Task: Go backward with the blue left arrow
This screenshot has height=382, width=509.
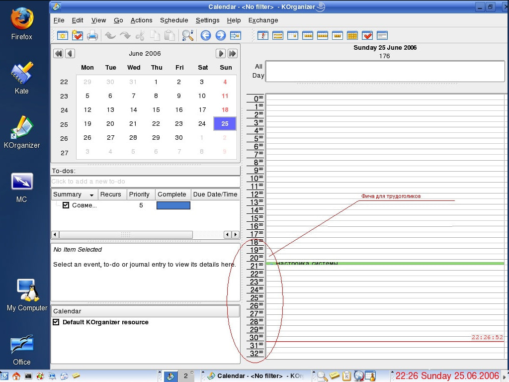Action: pyautogui.click(x=205, y=35)
